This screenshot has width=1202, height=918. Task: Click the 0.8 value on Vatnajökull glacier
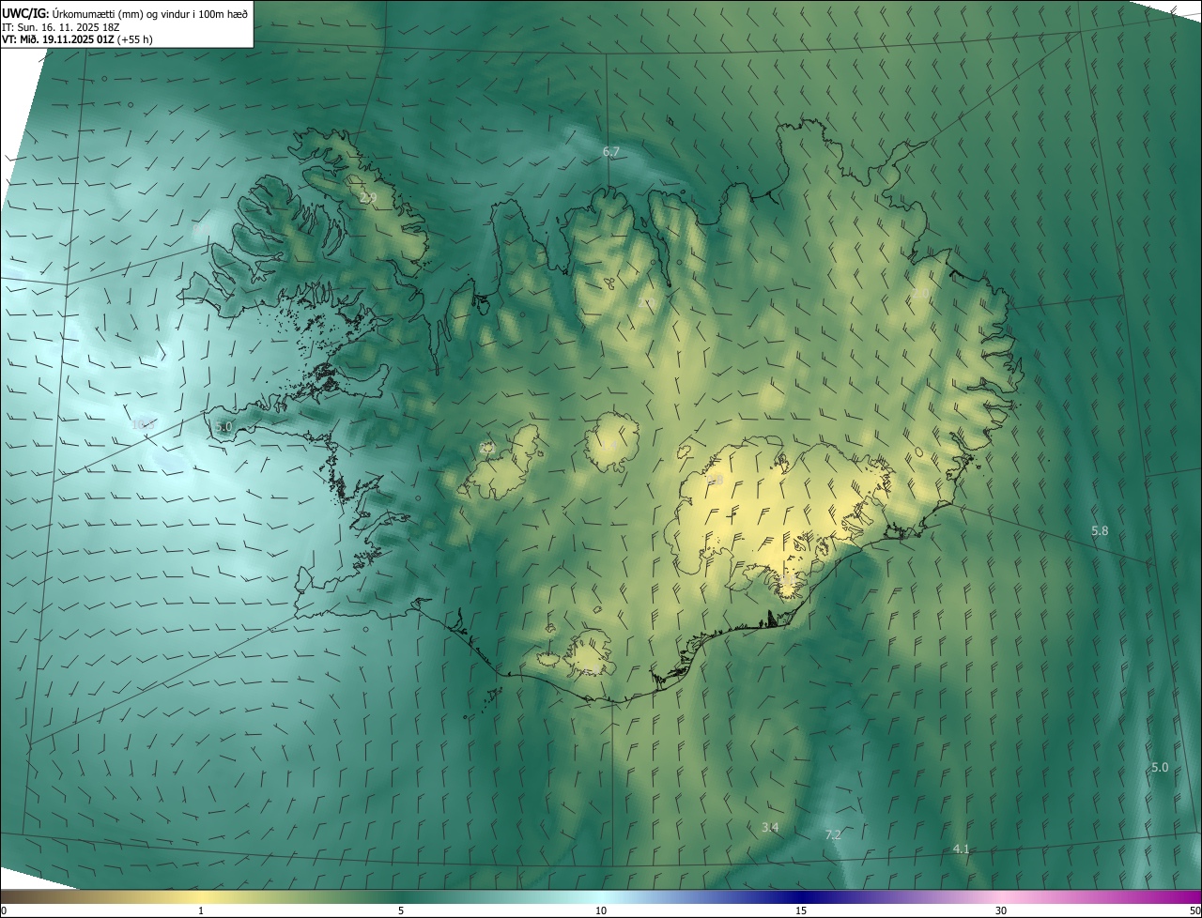click(x=716, y=481)
